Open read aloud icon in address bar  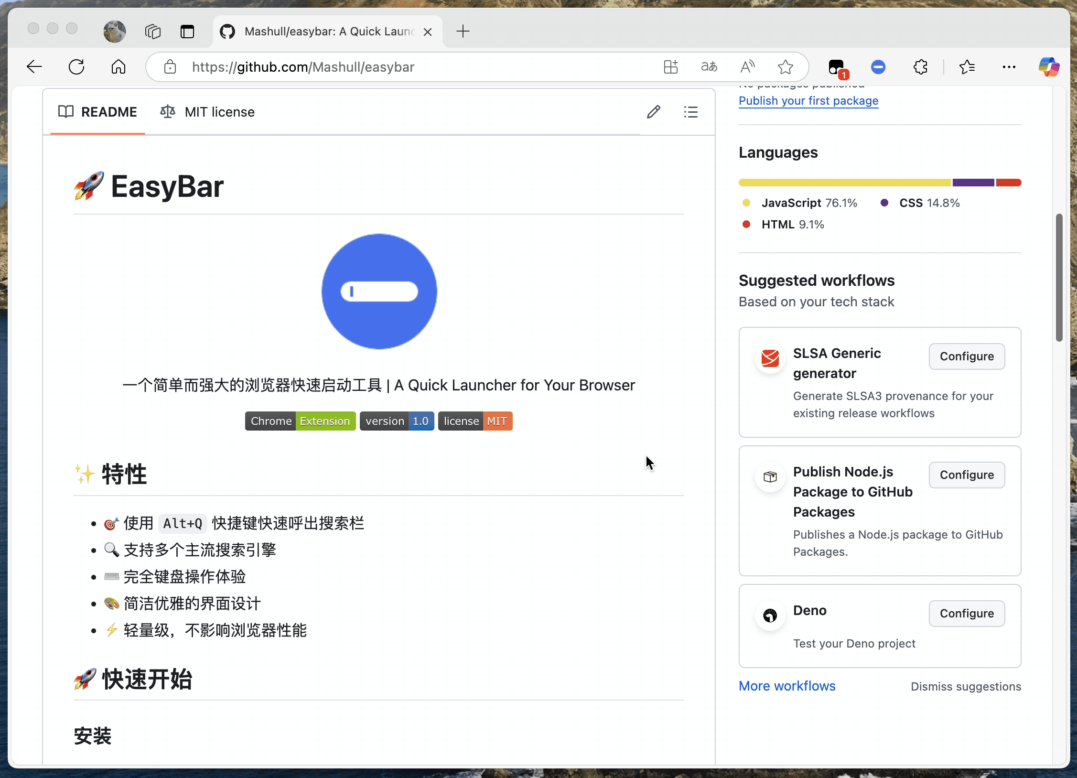747,67
